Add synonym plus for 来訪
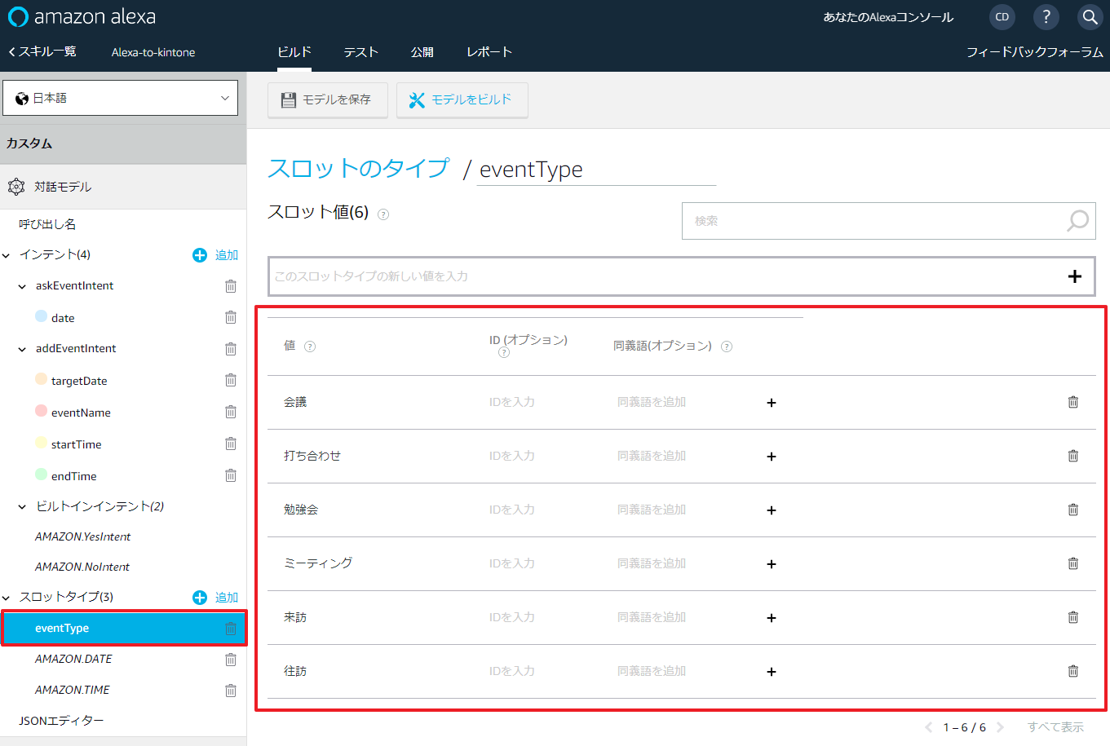This screenshot has width=1110, height=746. 772,618
